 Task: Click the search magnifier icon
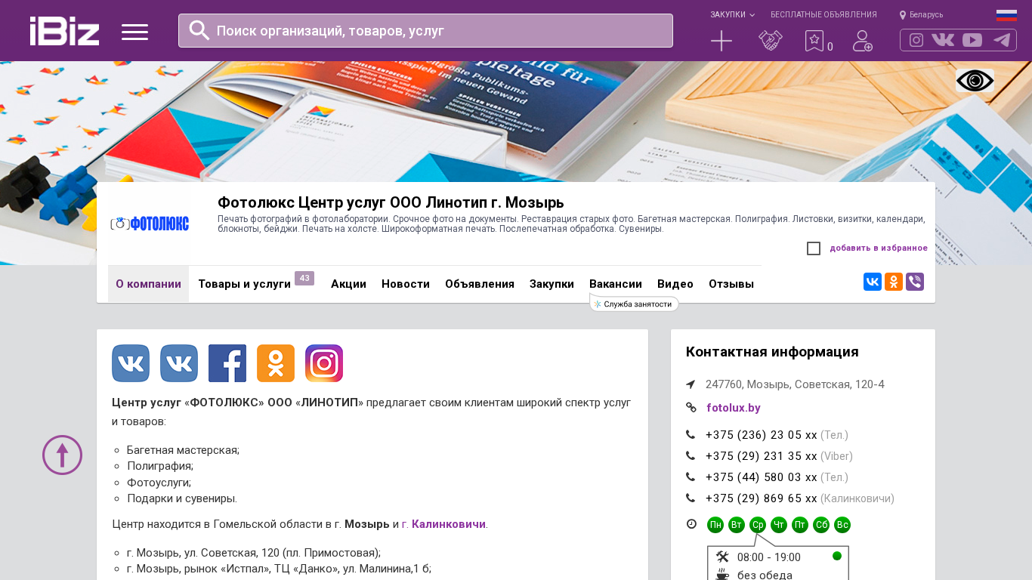(199, 30)
